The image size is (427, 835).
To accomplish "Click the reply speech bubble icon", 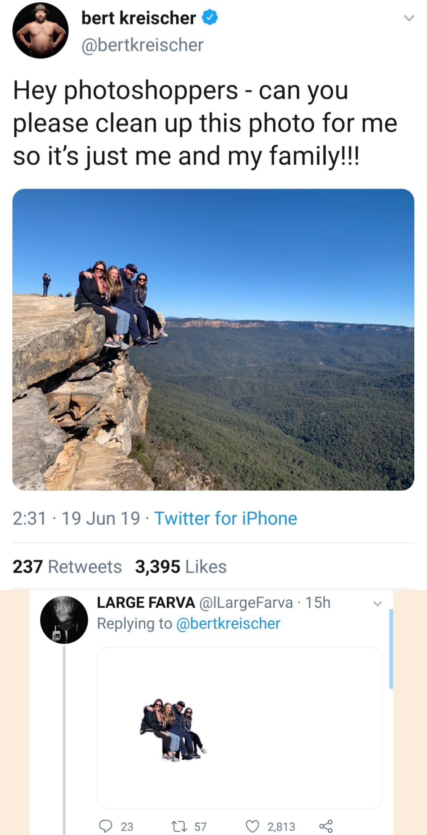I will click(x=106, y=826).
